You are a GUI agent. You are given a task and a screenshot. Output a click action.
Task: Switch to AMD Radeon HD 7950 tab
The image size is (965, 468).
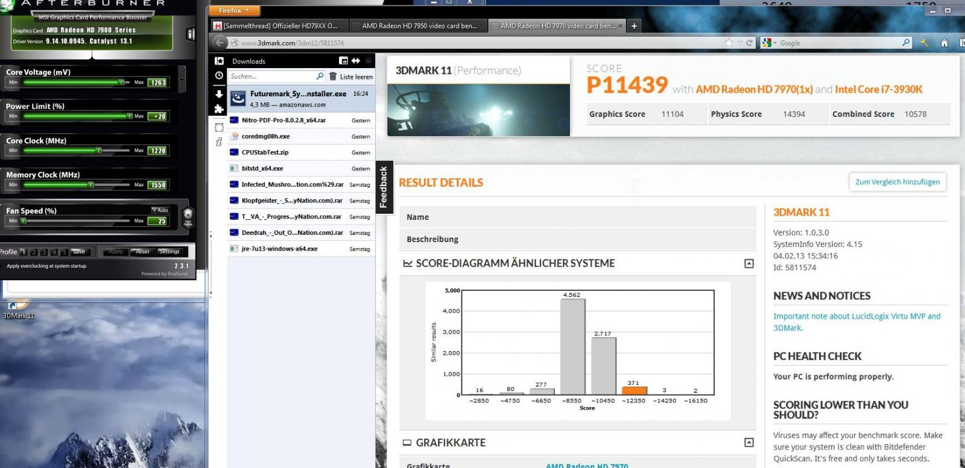(417, 26)
